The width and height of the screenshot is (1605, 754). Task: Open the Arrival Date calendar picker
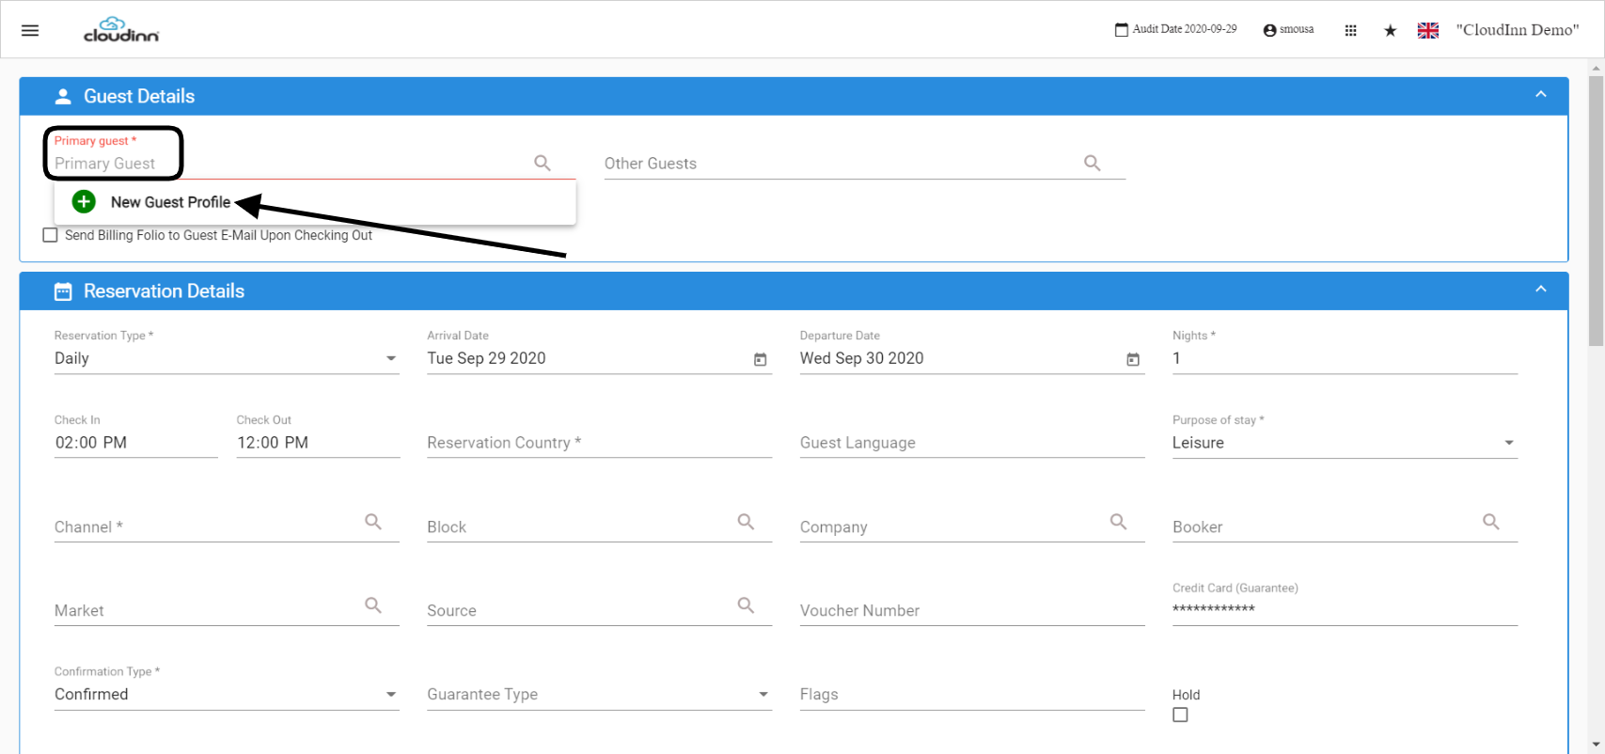pyautogui.click(x=761, y=359)
